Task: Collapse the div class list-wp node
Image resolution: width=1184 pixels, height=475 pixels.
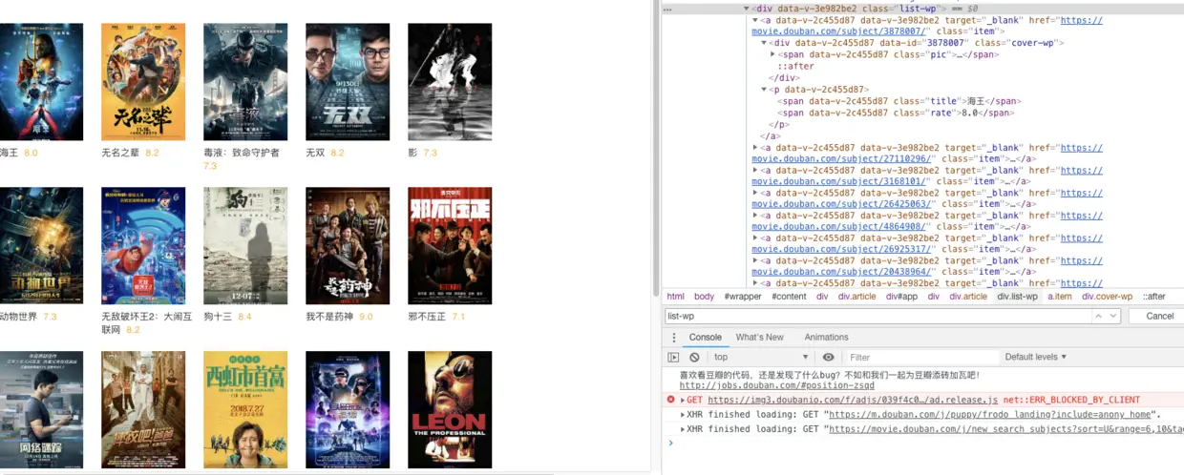Action: coord(746,9)
